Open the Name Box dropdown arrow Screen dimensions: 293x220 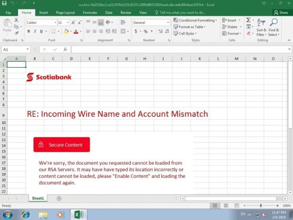(x=27, y=49)
